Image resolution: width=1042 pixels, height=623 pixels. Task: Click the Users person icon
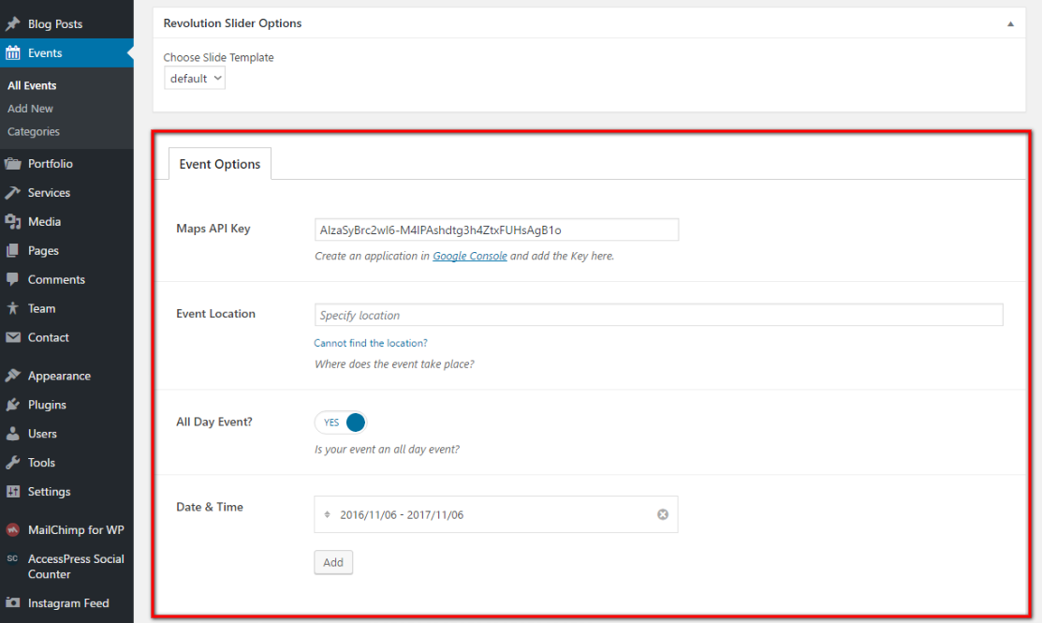tap(13, 435)
